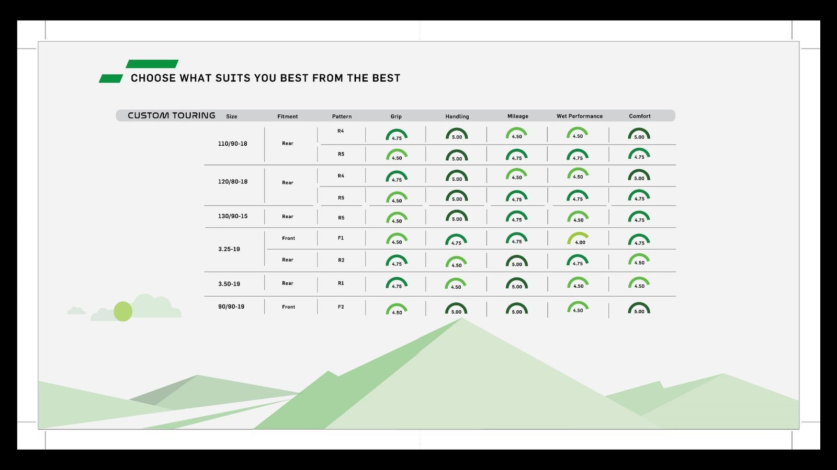837x470 pixels.
Task: Click the Wet Performance gauge for pattern R2
Action: tap(578, 260)
